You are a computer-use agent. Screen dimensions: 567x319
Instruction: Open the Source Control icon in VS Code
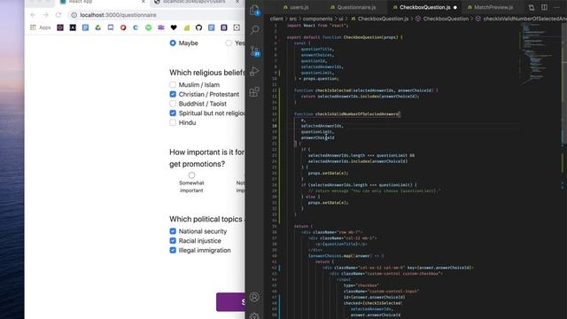(x=254, y=51)
